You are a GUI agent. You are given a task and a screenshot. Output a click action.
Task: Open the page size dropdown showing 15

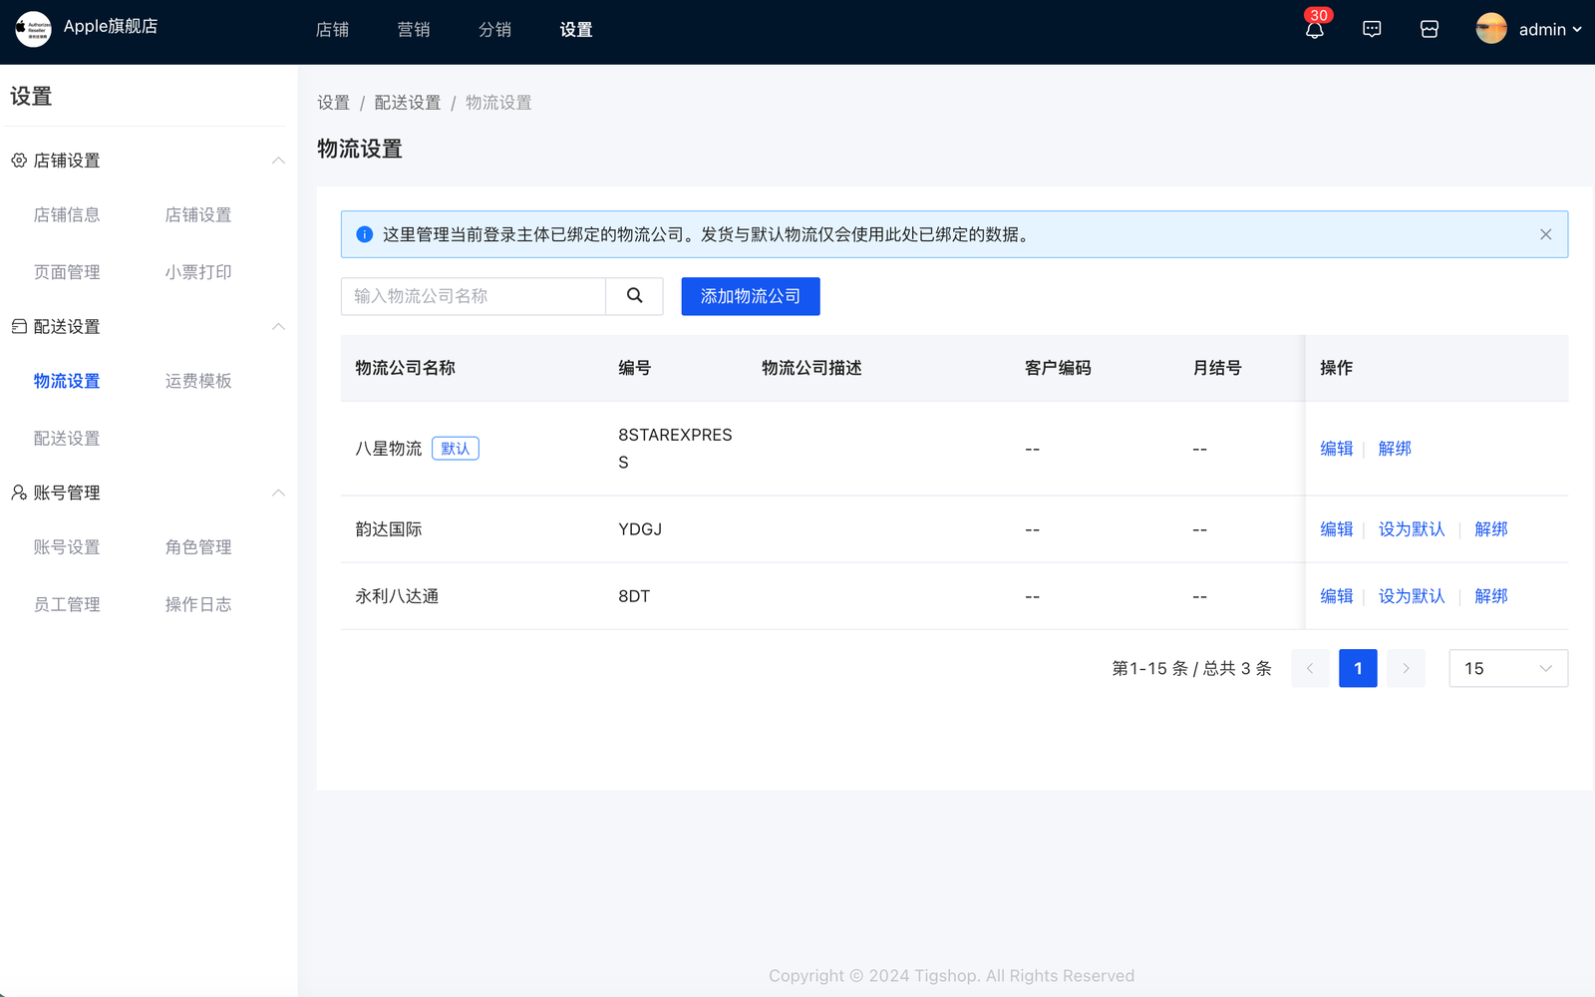[x=1507, y=668]
